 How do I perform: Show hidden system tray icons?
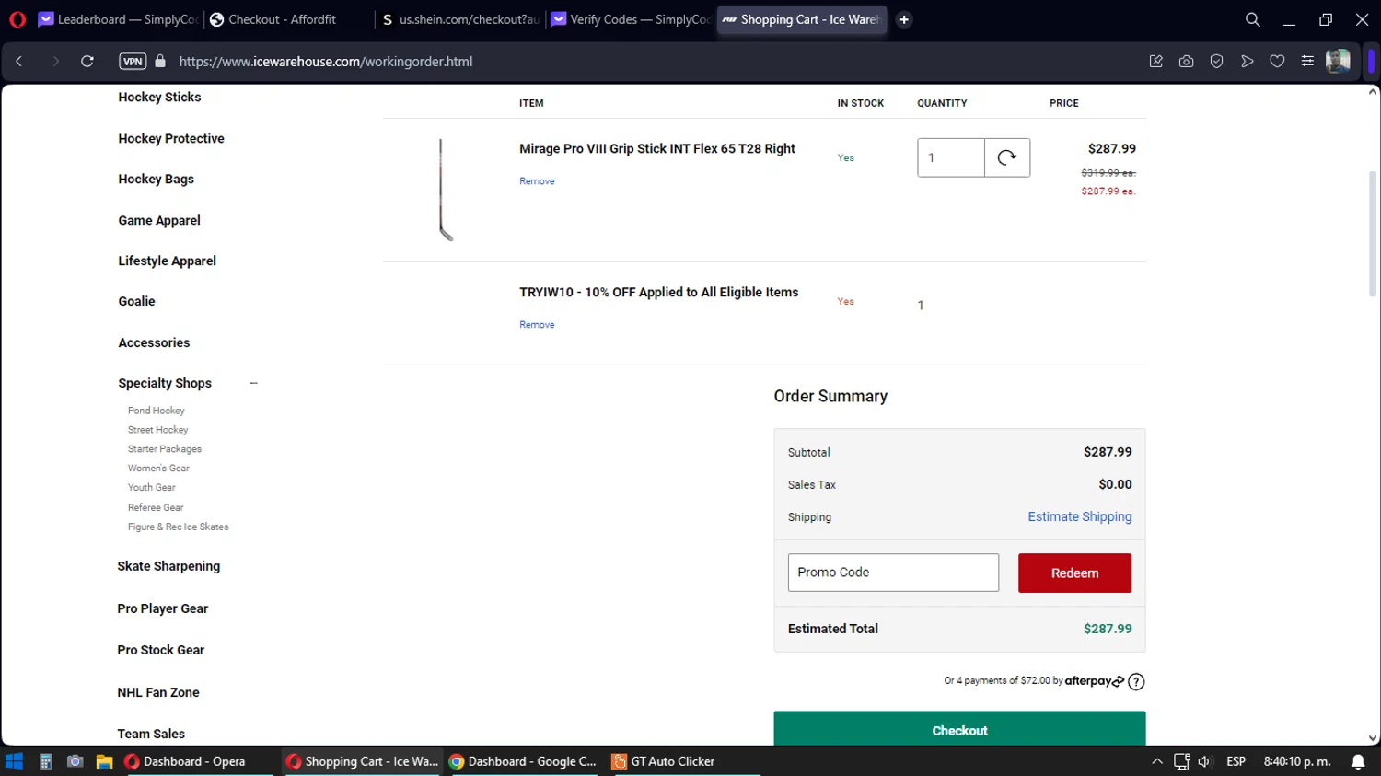(x=1157, y=761)
